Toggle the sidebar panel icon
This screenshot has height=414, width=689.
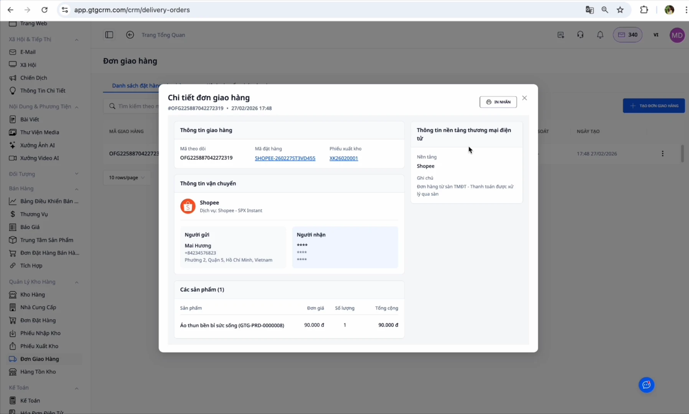[109, 35]
